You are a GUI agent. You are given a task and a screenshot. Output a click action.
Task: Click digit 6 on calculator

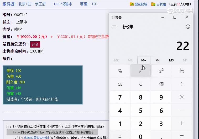pos(161,110)
